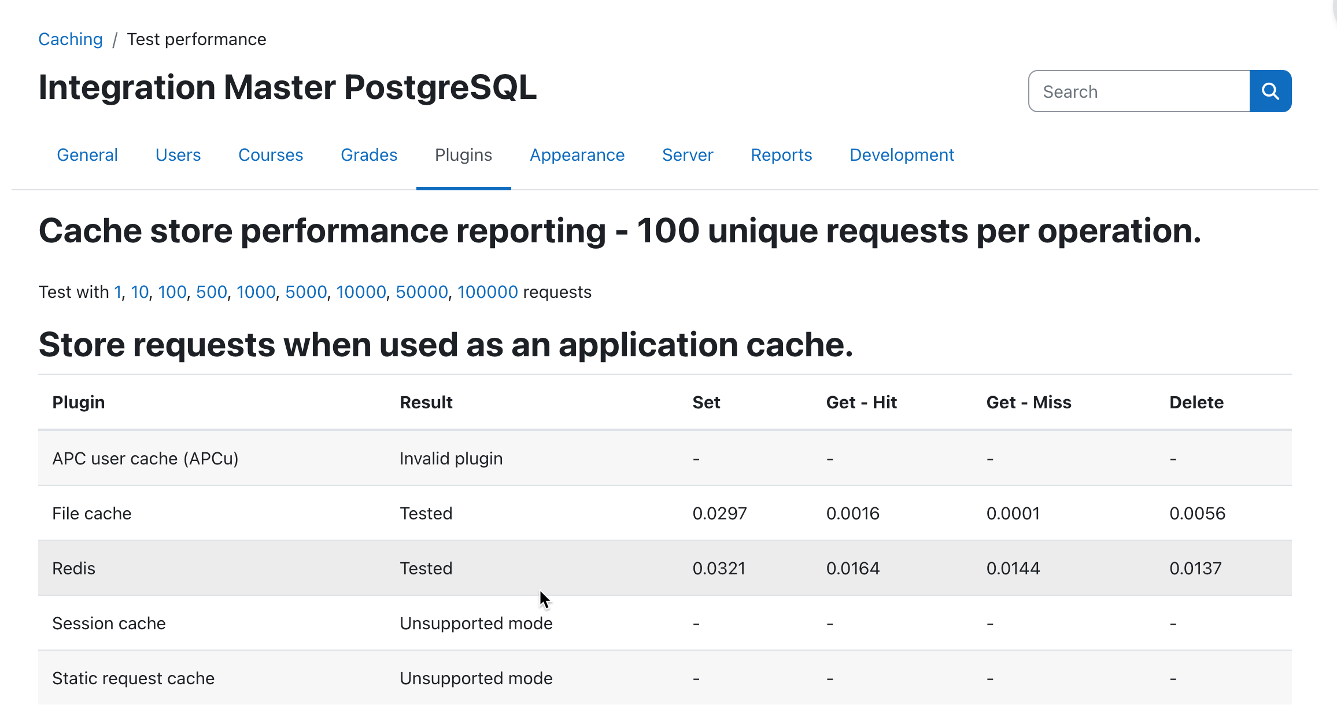1337x723 pixels.
Task: Select the APC user cache (APCu) cell
Action: [x=145, y=459]
